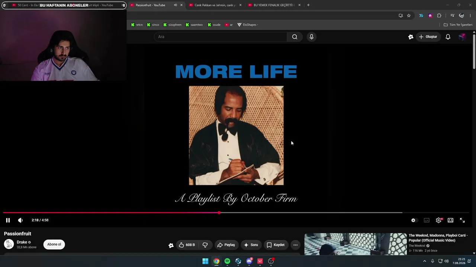476x267 pixels.
Task: Bookmark this page with the star icon
Action: [x=409, y=16]
